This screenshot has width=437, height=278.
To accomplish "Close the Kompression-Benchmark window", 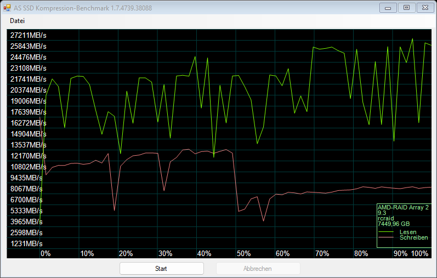I will point(424,8).
